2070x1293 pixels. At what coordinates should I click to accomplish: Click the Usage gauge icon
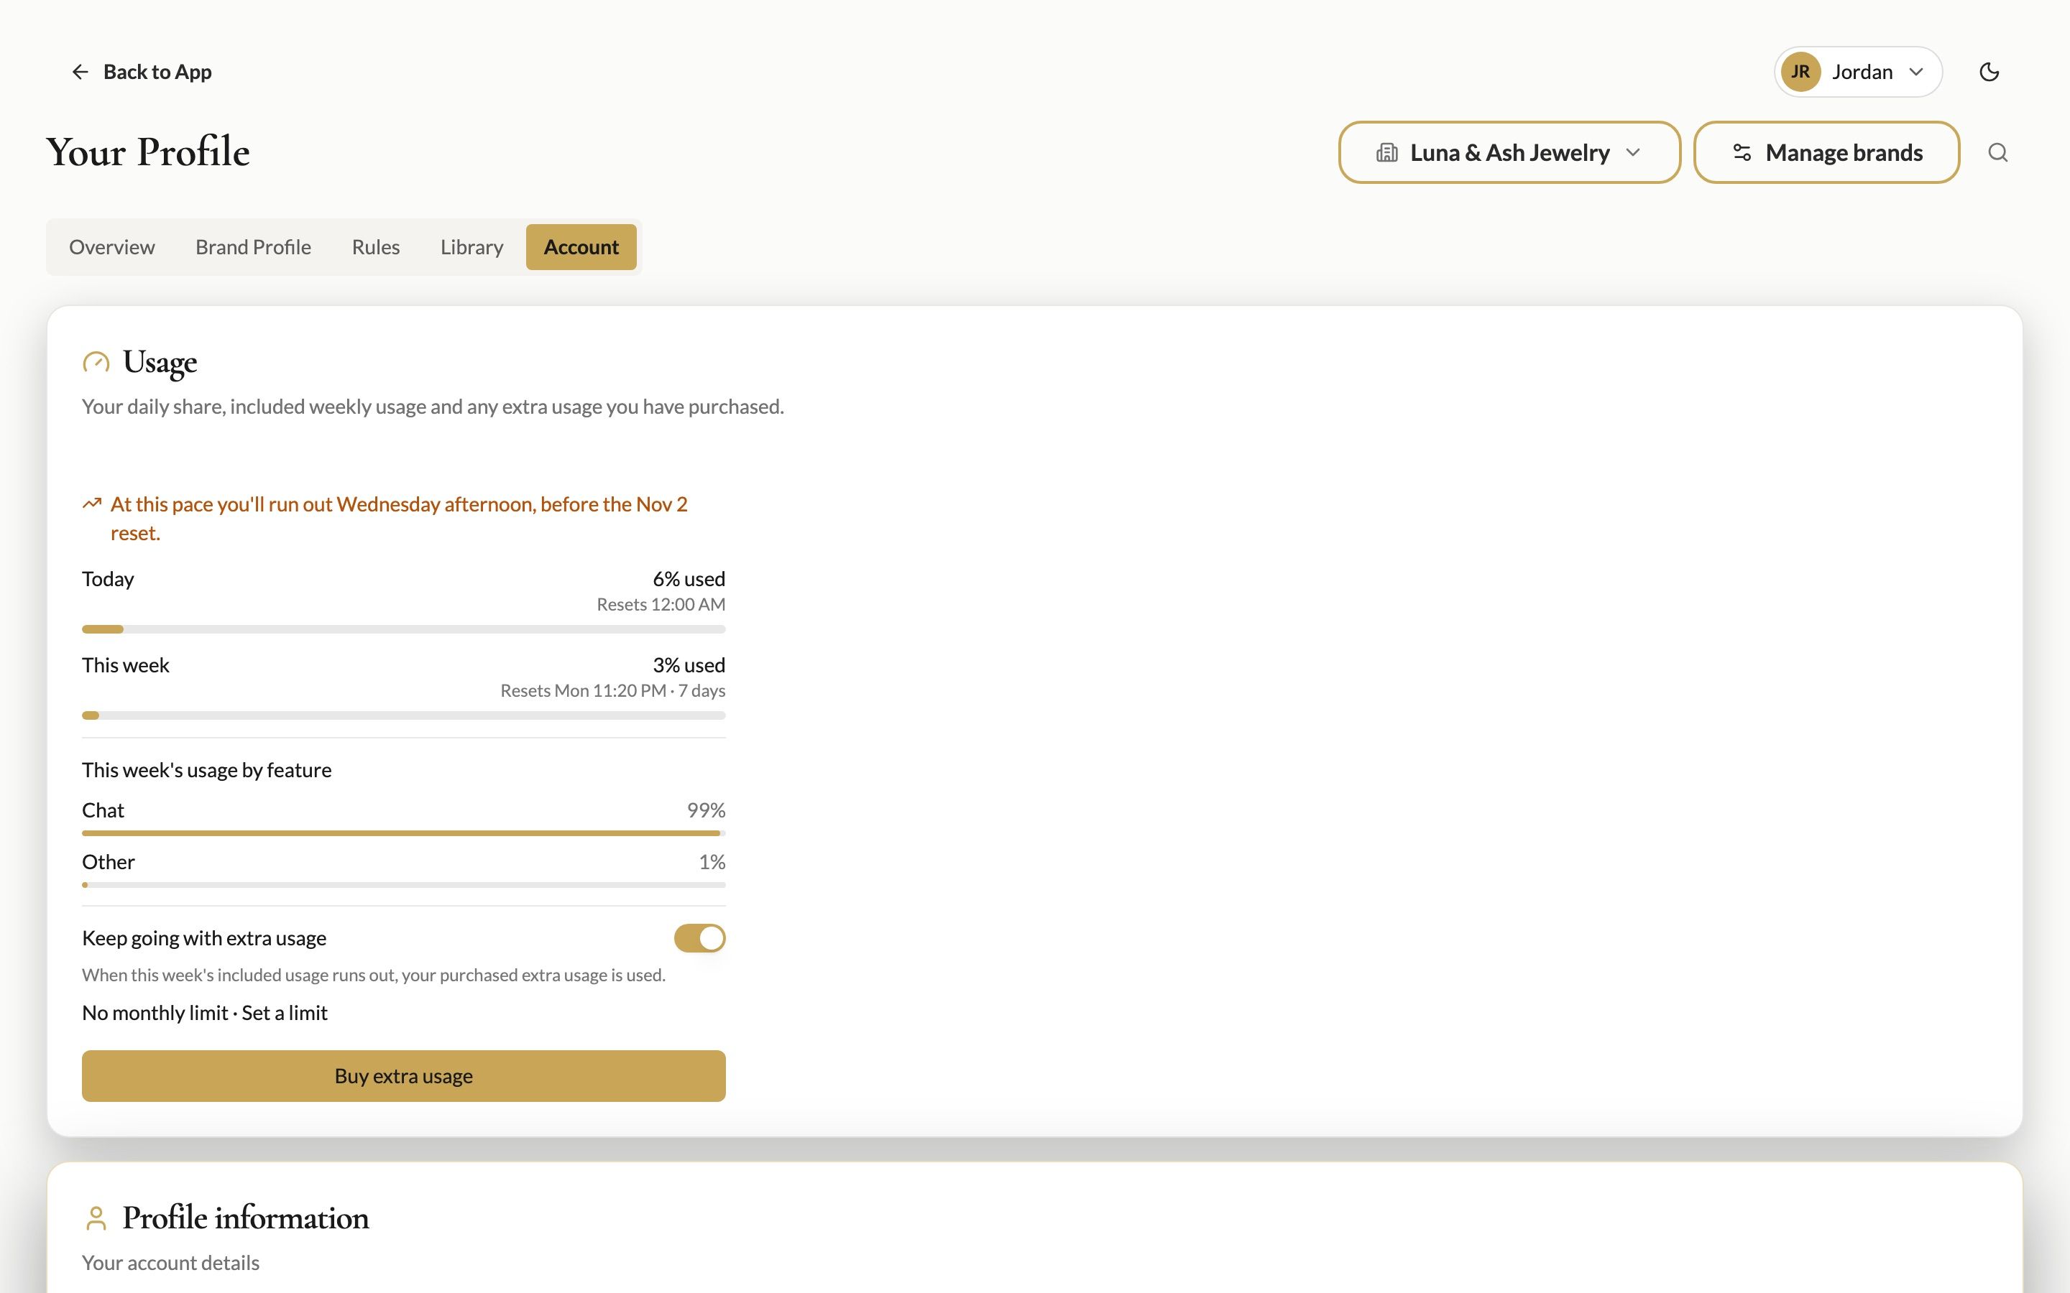tap(96, 362)
